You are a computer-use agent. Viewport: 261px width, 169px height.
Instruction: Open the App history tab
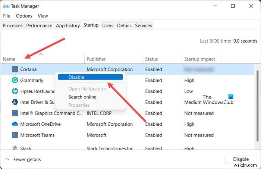tap(68, 25)
